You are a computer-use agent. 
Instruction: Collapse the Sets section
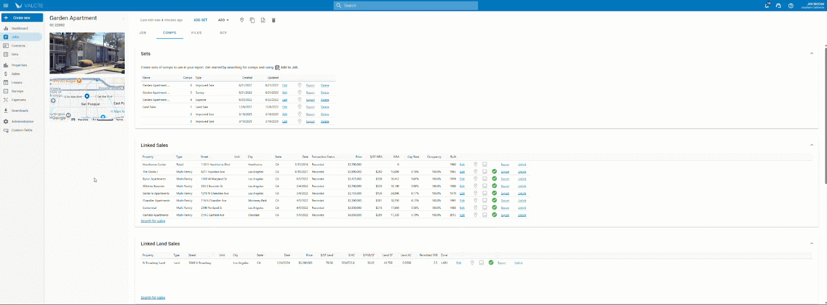click(x=811, y=53)
